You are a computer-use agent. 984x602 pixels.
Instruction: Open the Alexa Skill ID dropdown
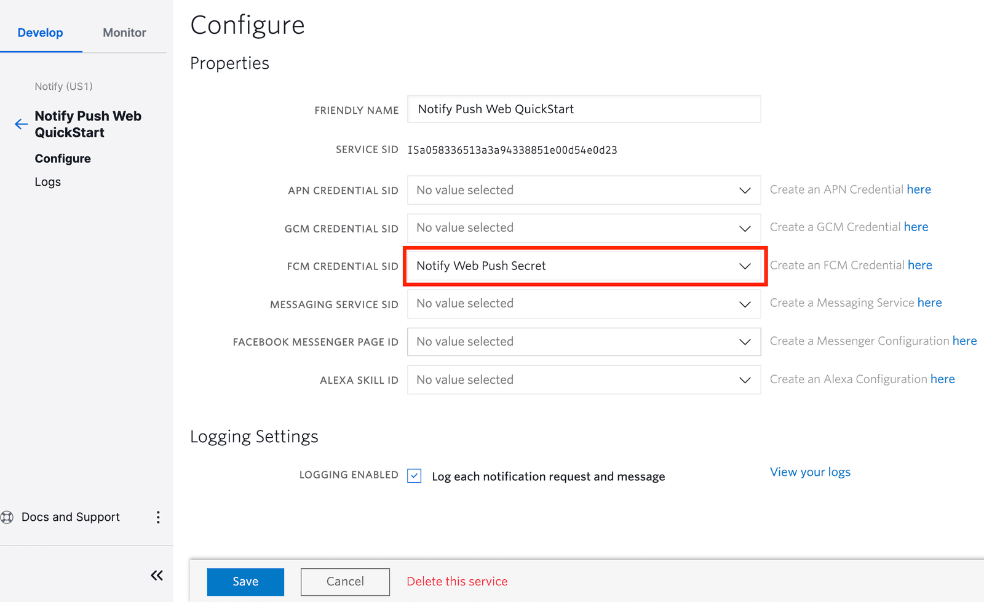[745, 379]
